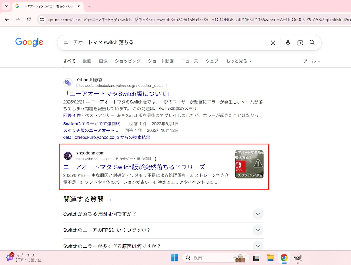
Task: Open Switchのエラーがでて強制終 sublink
Action: coord(94,124)
